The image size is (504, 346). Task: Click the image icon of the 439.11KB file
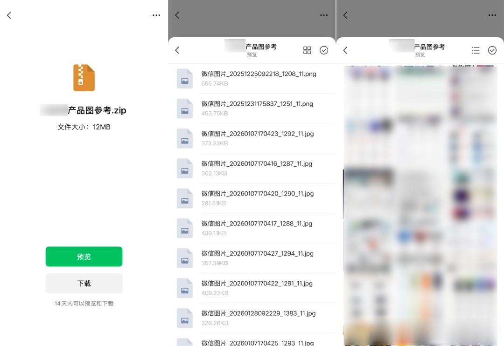coord(184,228)
